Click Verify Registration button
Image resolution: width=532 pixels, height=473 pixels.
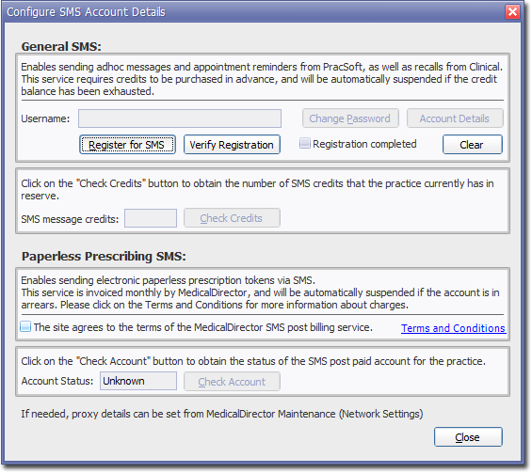point(232,145)
